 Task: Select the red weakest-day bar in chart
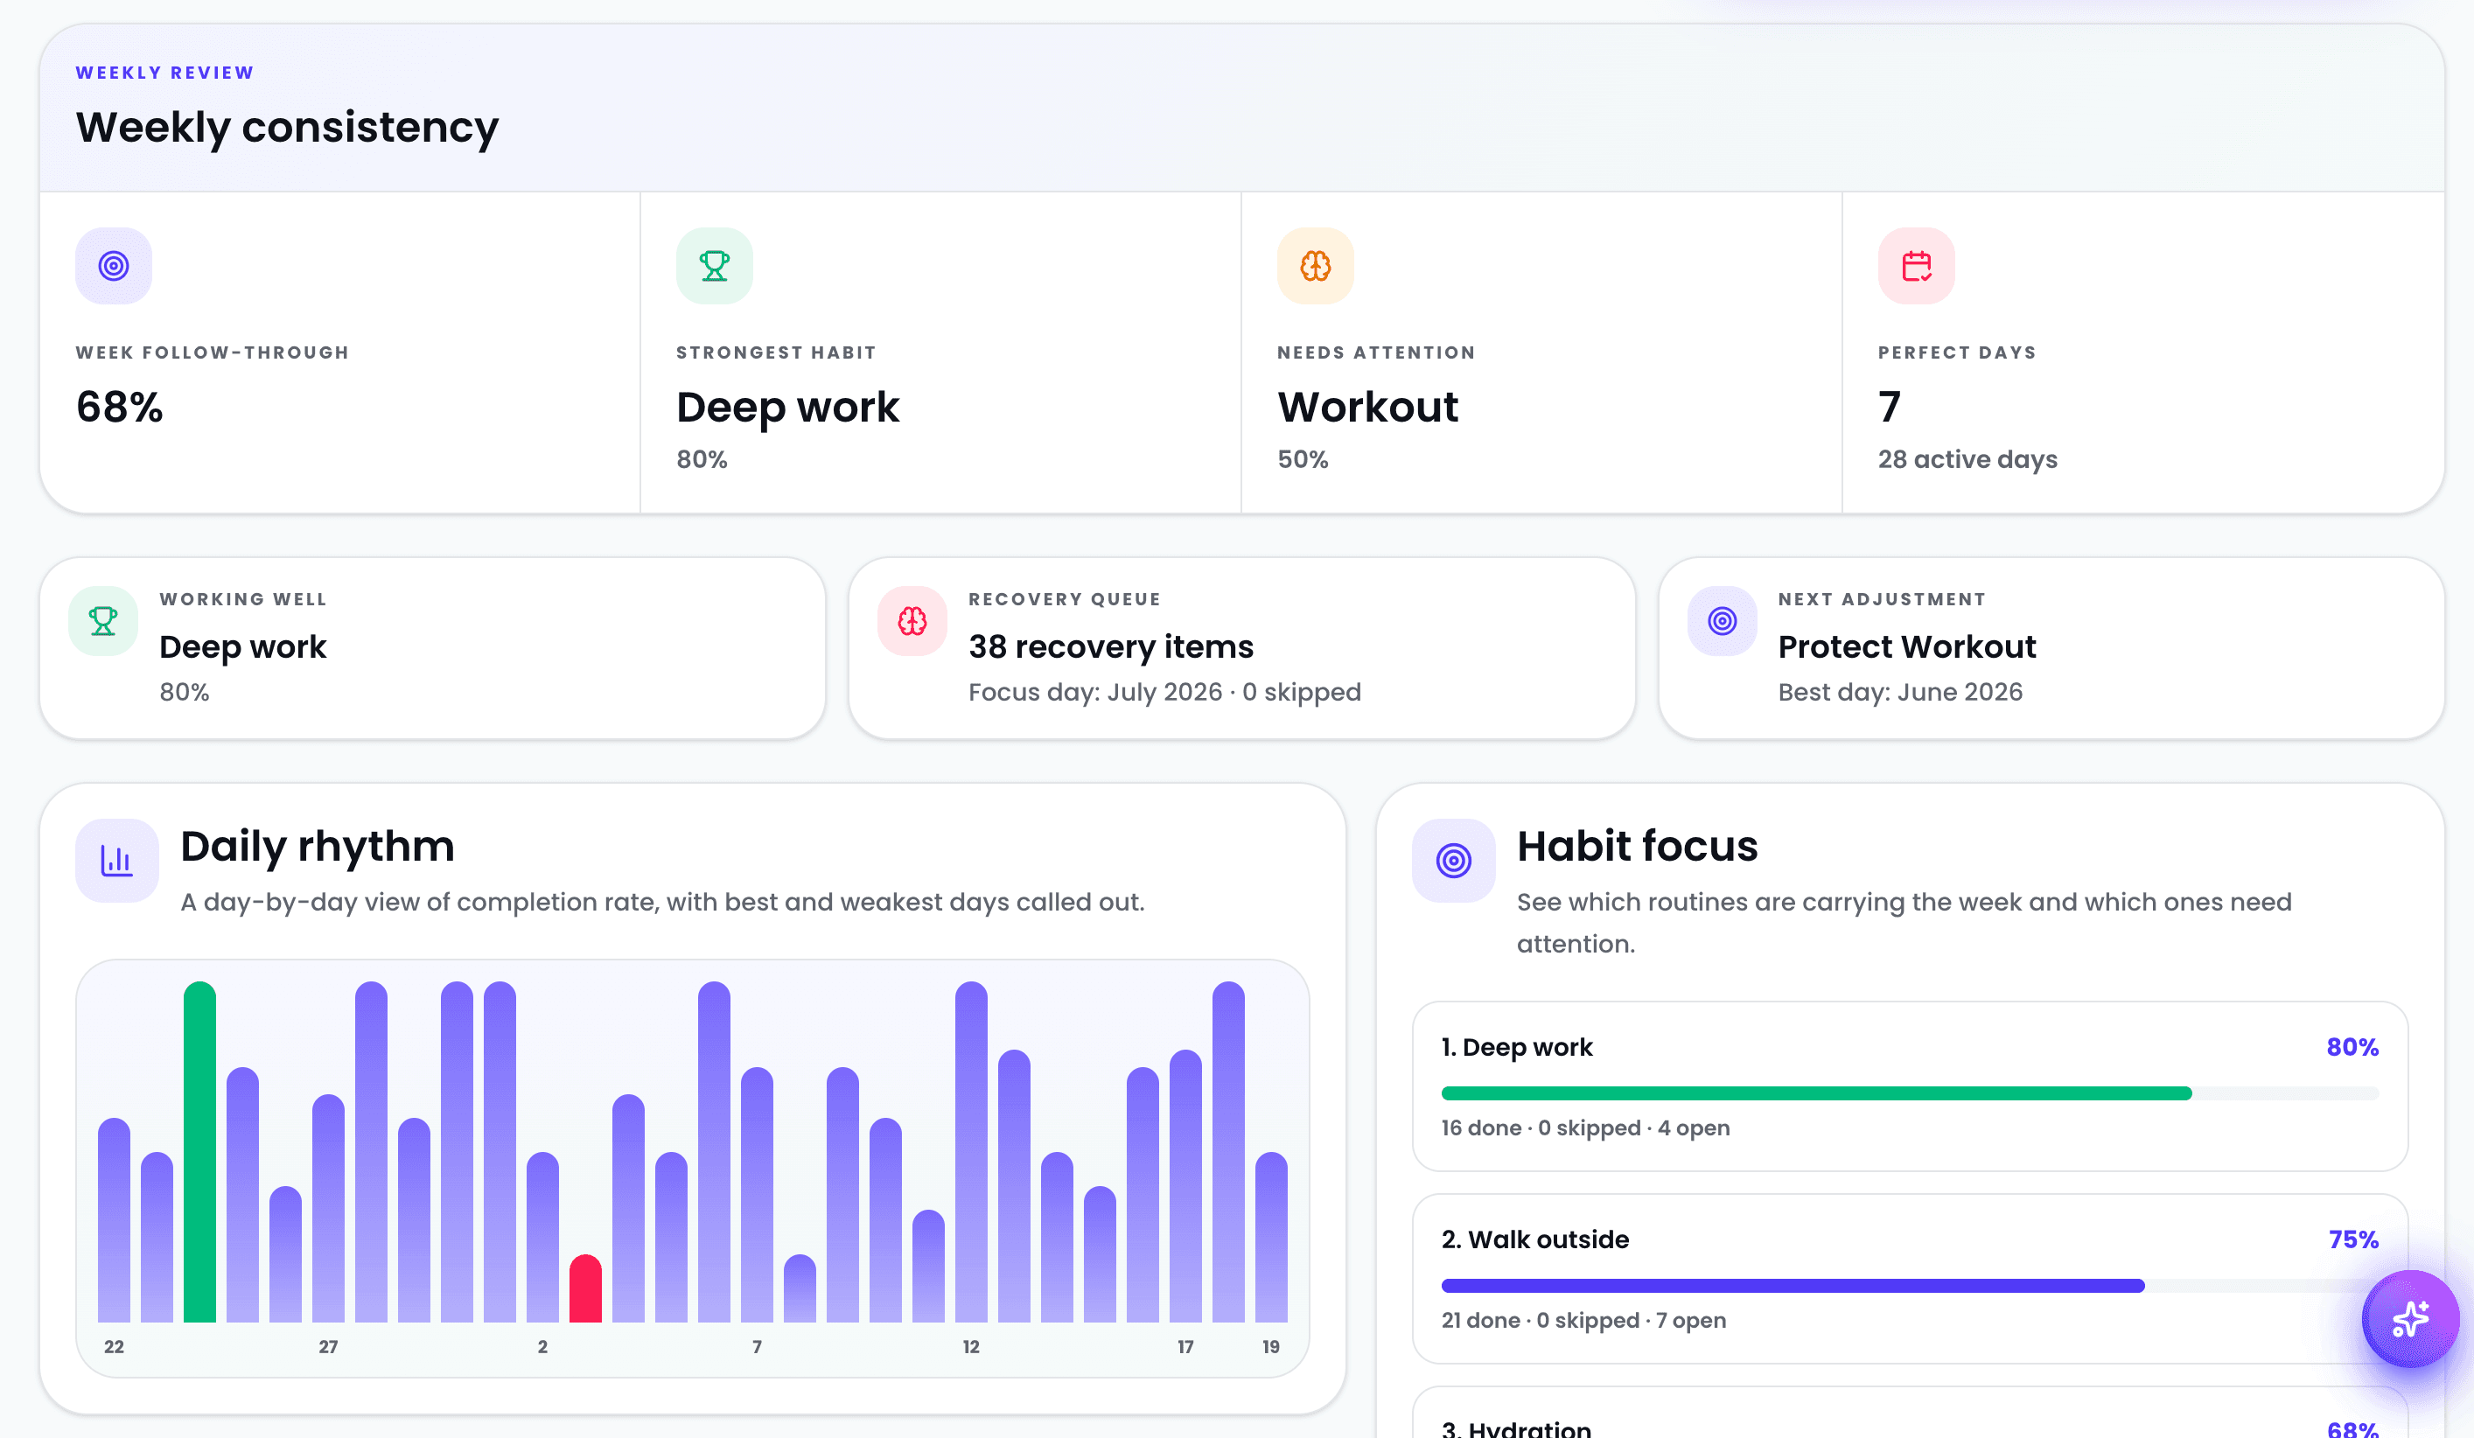click(585, 1288)
